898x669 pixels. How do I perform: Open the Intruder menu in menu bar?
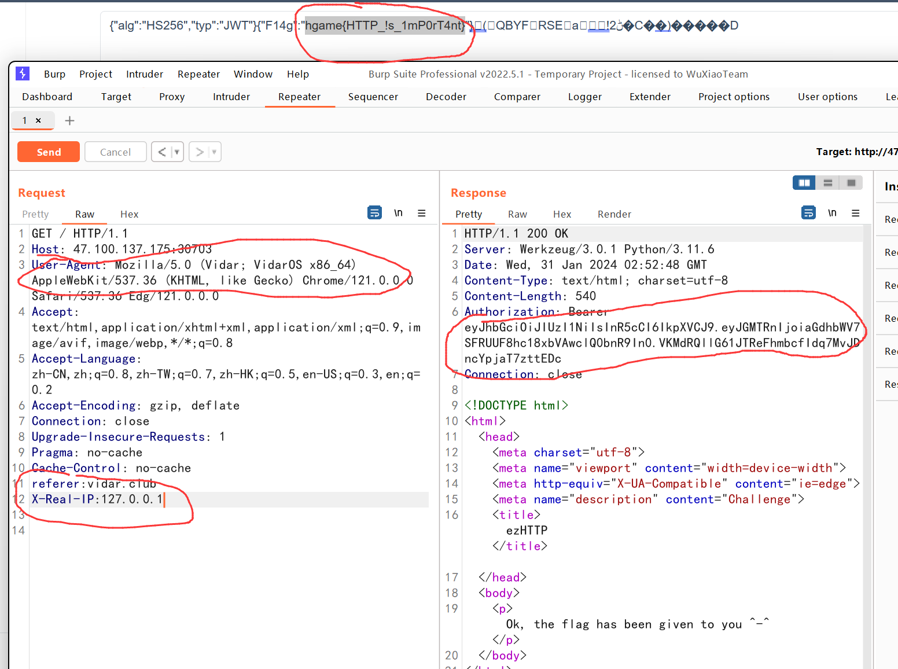tap(145, 74)
